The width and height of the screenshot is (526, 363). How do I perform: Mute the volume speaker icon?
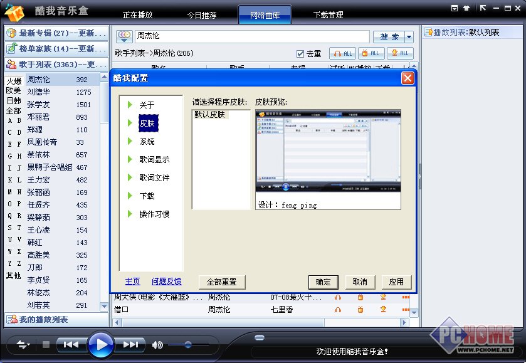tap(157, 345)
